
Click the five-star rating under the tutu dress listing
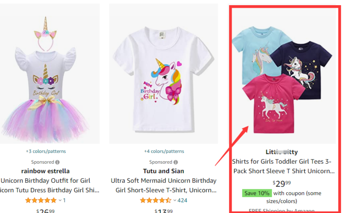(41, 200)
